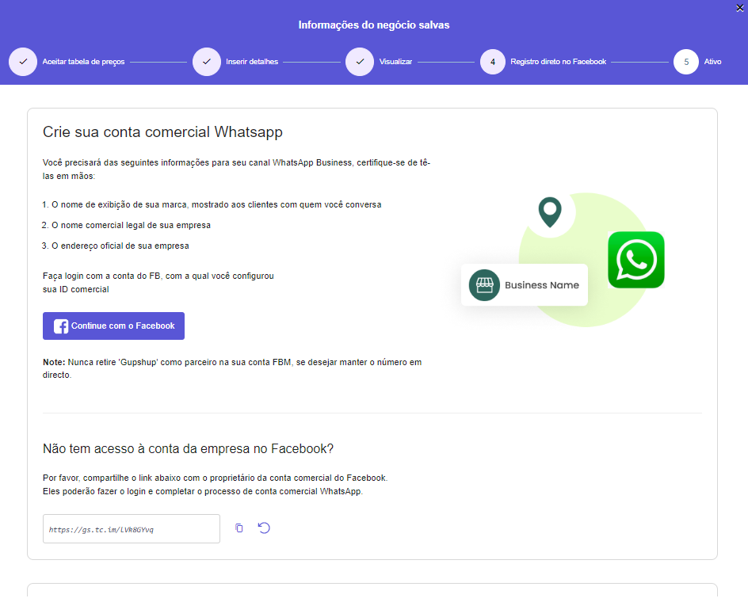This screenshot has height=602, width=748.
Task: Select the Inserir detalhes step checkmark
Action: pyautogui.click(x=207, y=62)
